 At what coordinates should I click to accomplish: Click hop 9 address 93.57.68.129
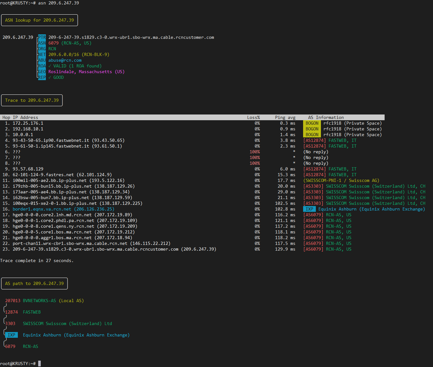click(x=28, y=169)
